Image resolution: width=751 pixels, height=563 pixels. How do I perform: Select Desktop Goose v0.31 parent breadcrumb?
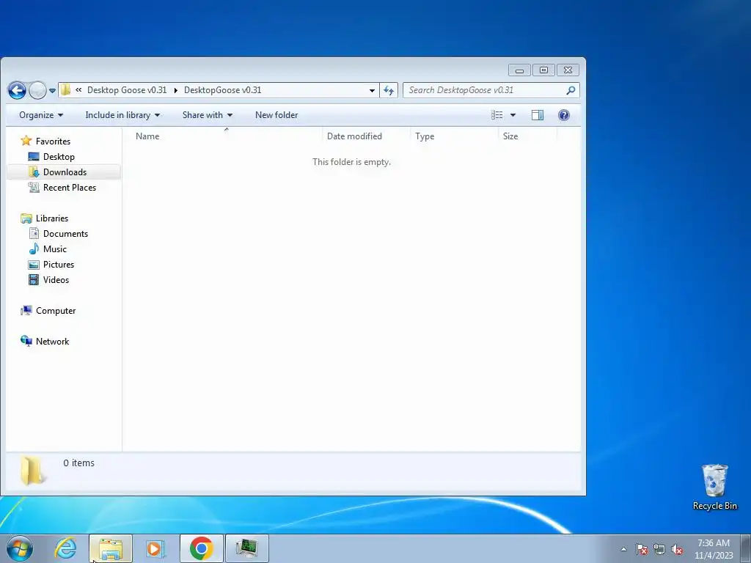click(x=127, y=90)
